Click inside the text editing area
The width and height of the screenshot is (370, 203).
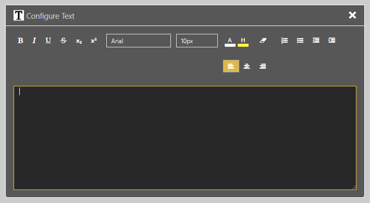[x=185, y=138]
